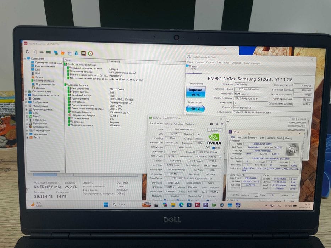Show hidden tray icons chevron
This screenshot has height=248, width=331.
pyautogui.click(x=266, y=205)
